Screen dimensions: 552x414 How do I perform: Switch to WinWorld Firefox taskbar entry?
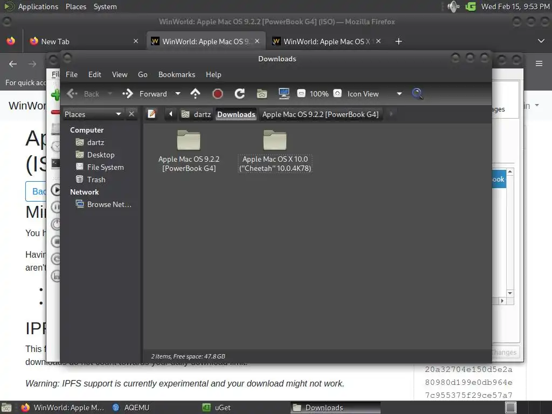[63, 408]
